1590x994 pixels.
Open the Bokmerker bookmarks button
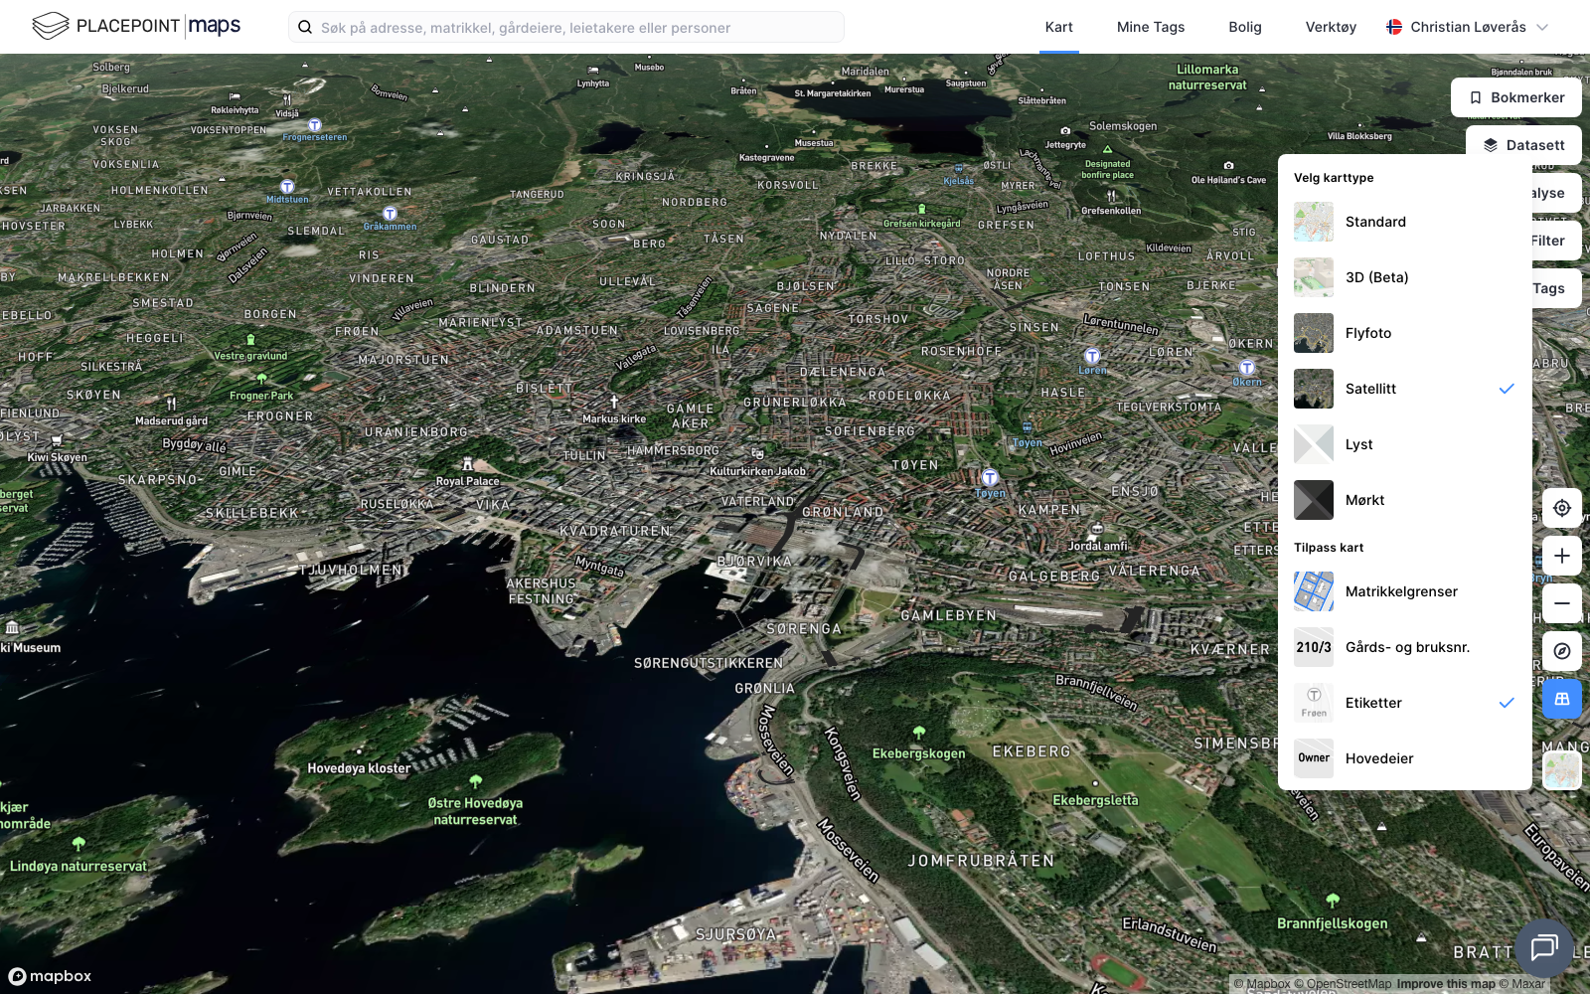click(1516, 97)
